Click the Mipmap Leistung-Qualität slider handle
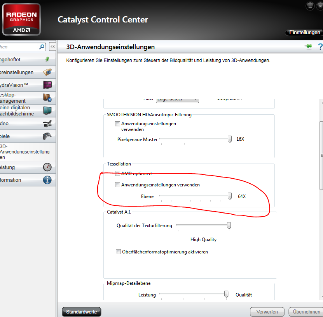This screenshot has width=323, height=317. click(226, 294)
